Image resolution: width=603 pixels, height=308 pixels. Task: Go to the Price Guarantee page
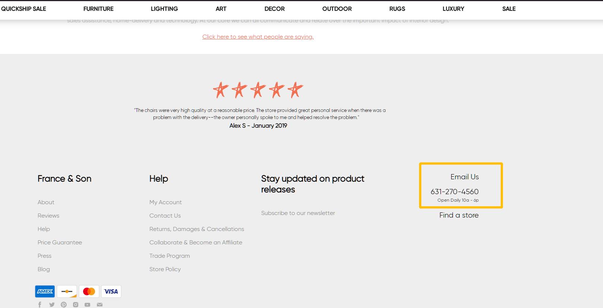60,243
